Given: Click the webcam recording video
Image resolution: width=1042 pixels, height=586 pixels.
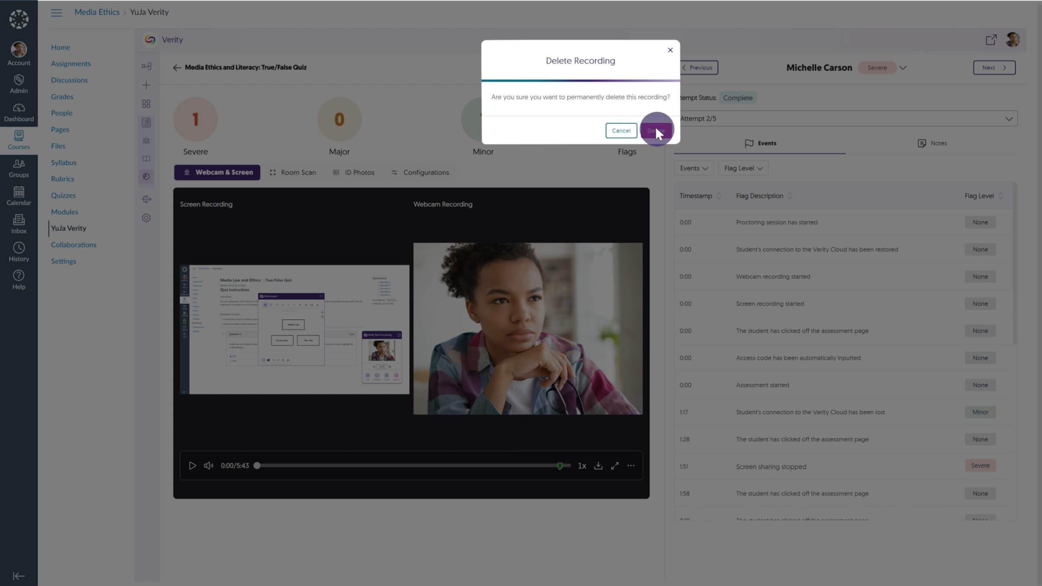Looking at the screenshot, I should click(x=528, y=329).
